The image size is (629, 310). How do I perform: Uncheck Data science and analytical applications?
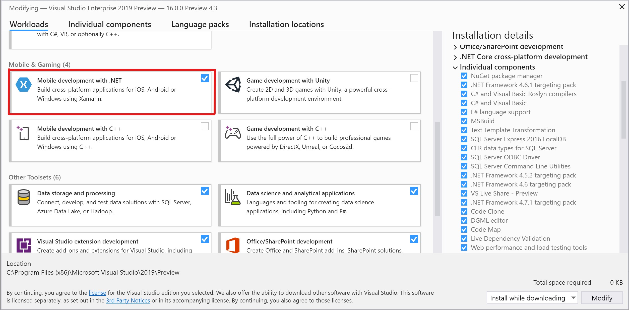[414, 191]
